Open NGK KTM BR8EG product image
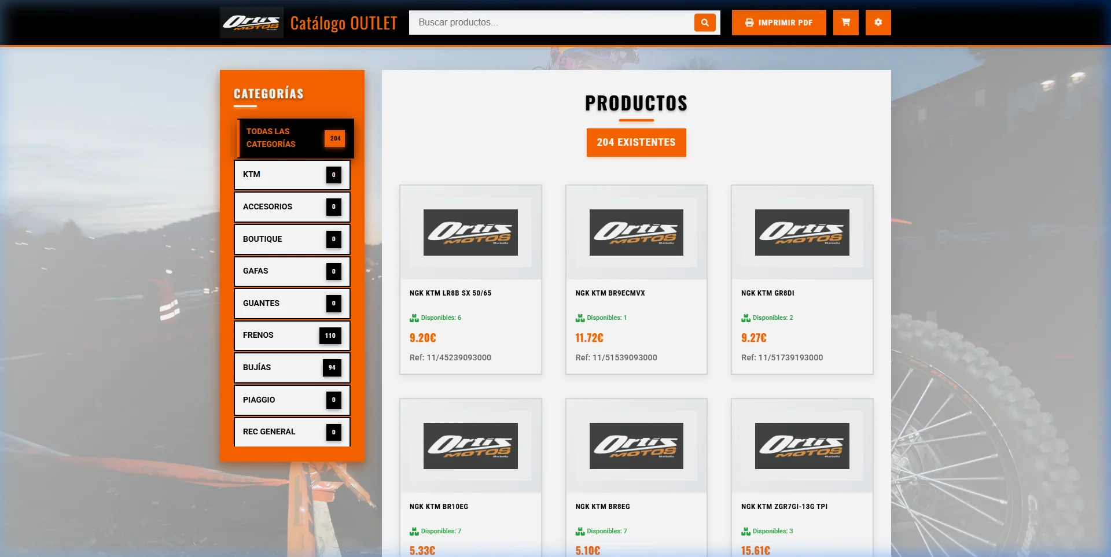Viewport: 1111px width, 557px height. (637, 446)
